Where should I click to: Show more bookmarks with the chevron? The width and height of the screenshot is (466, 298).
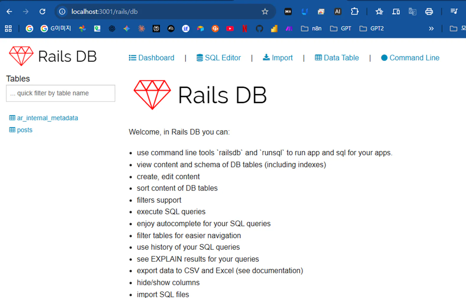[431, 29]
